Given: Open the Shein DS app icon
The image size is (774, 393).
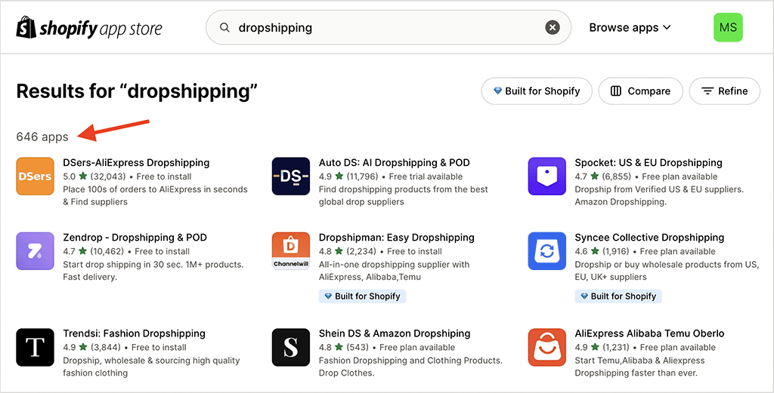Looking at the screenshot, I should point(291,347).
